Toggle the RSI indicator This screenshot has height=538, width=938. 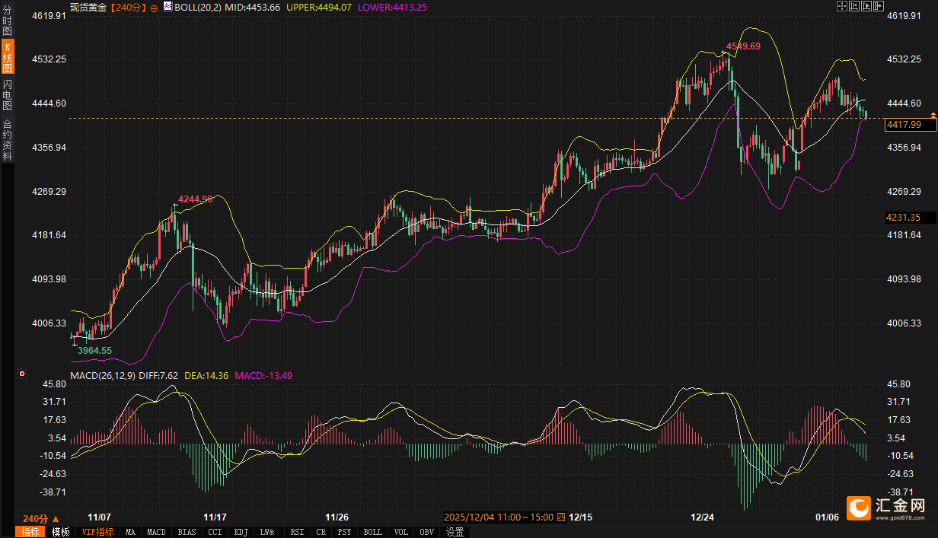click(297, 532)
